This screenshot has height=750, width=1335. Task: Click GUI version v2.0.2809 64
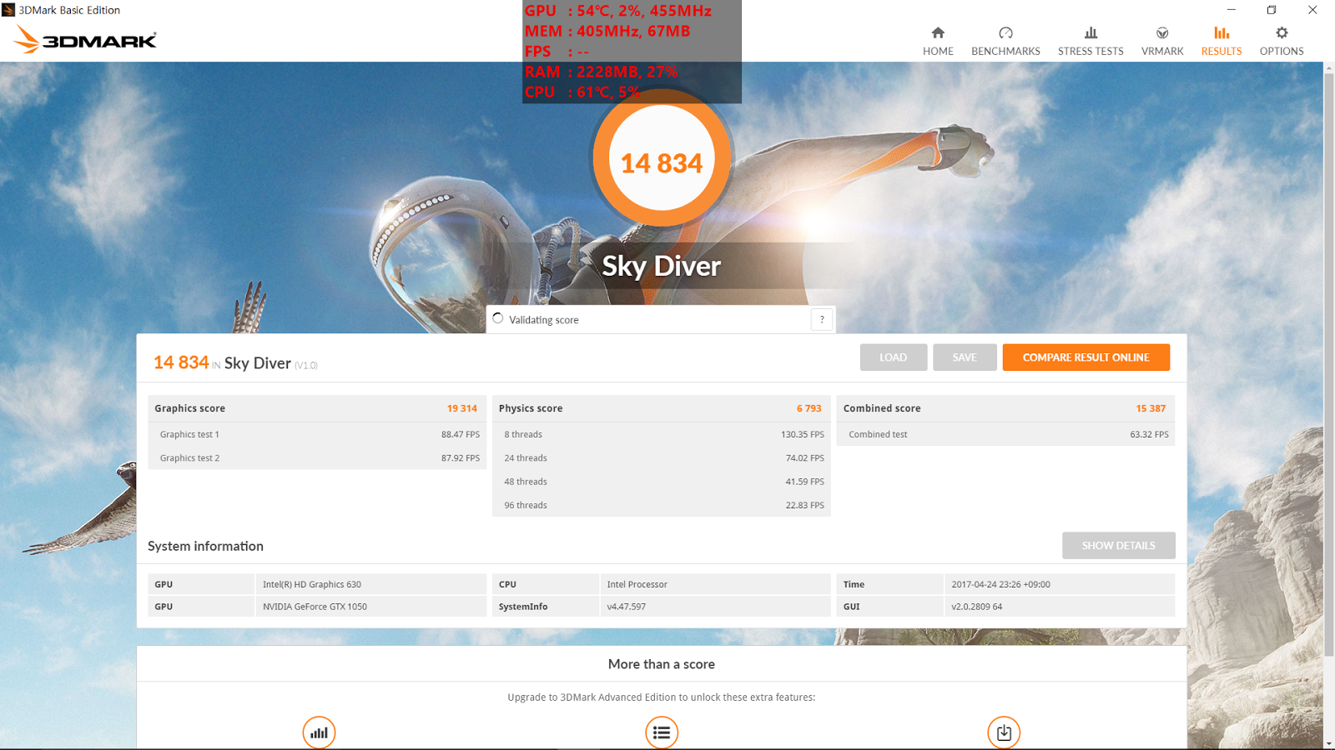click(x=977, y=607)
